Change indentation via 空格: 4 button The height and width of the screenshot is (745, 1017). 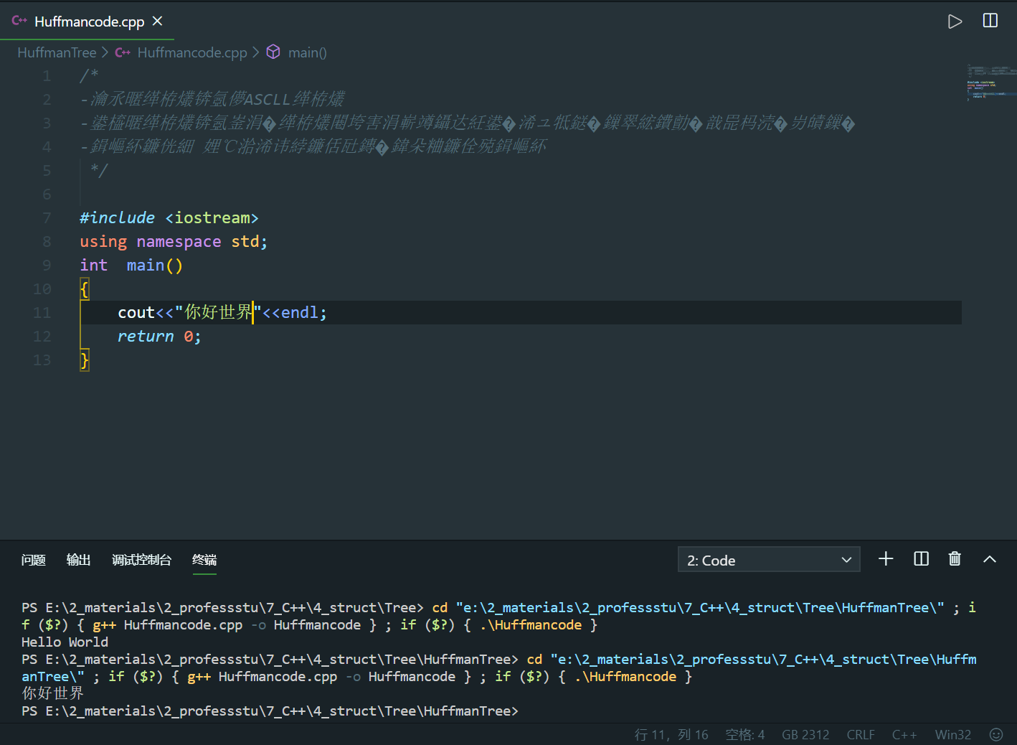pos(744,734)
